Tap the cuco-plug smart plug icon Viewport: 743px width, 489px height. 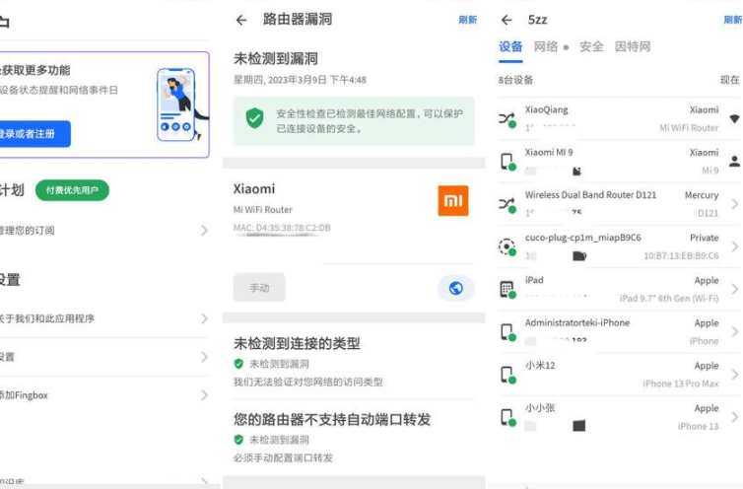507,246
